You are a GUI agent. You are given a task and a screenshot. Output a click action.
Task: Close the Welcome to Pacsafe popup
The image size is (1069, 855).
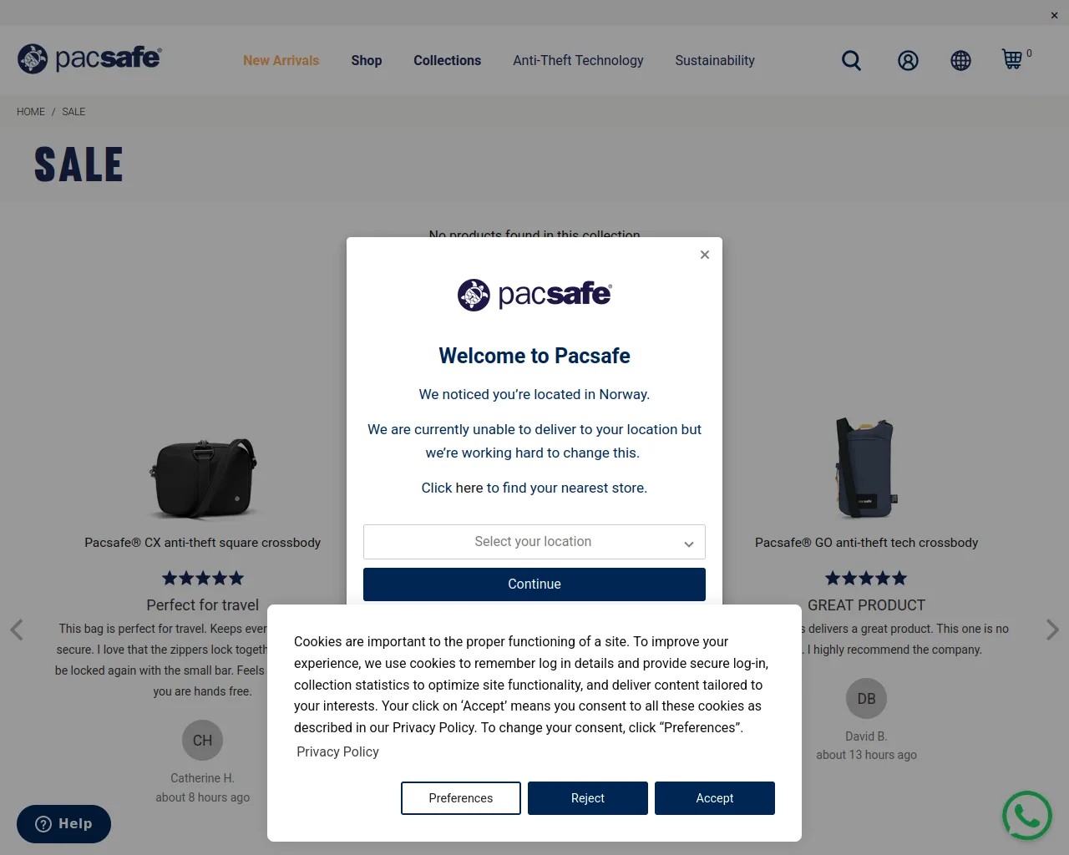coord(705,255)
